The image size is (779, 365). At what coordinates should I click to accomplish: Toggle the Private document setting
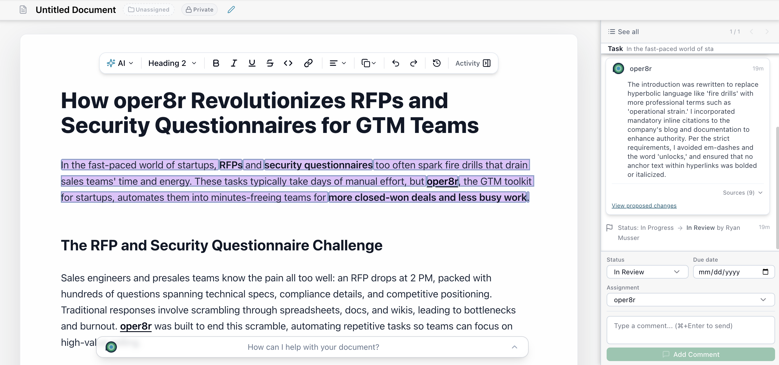click(199, 9)
